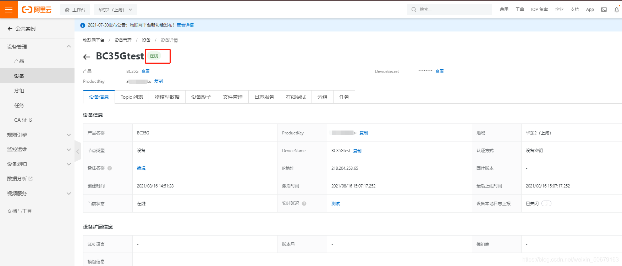The image size is (622, 266).
Task: Switch to the 任务 tab
Action: pos(344,97)
